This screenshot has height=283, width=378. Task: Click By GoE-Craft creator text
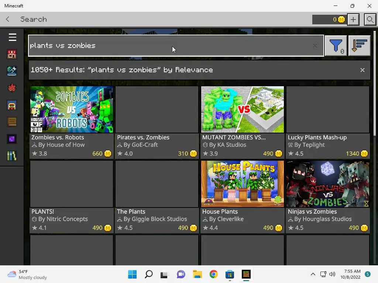click(x=141, y=145)
